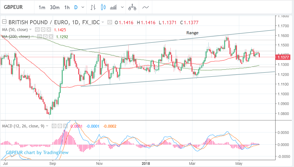The height and width of the screenshot is (167, 294).
Task: Open the compare symbols scale icon
Action: click(x=132, y=8)
